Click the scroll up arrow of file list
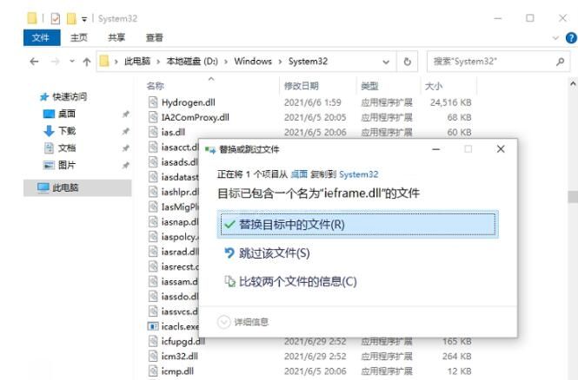The width and height of the screenshot is (578, 380). (573, 84)
